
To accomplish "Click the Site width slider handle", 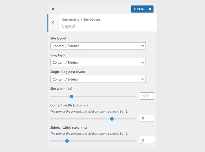I will (71, 97).
